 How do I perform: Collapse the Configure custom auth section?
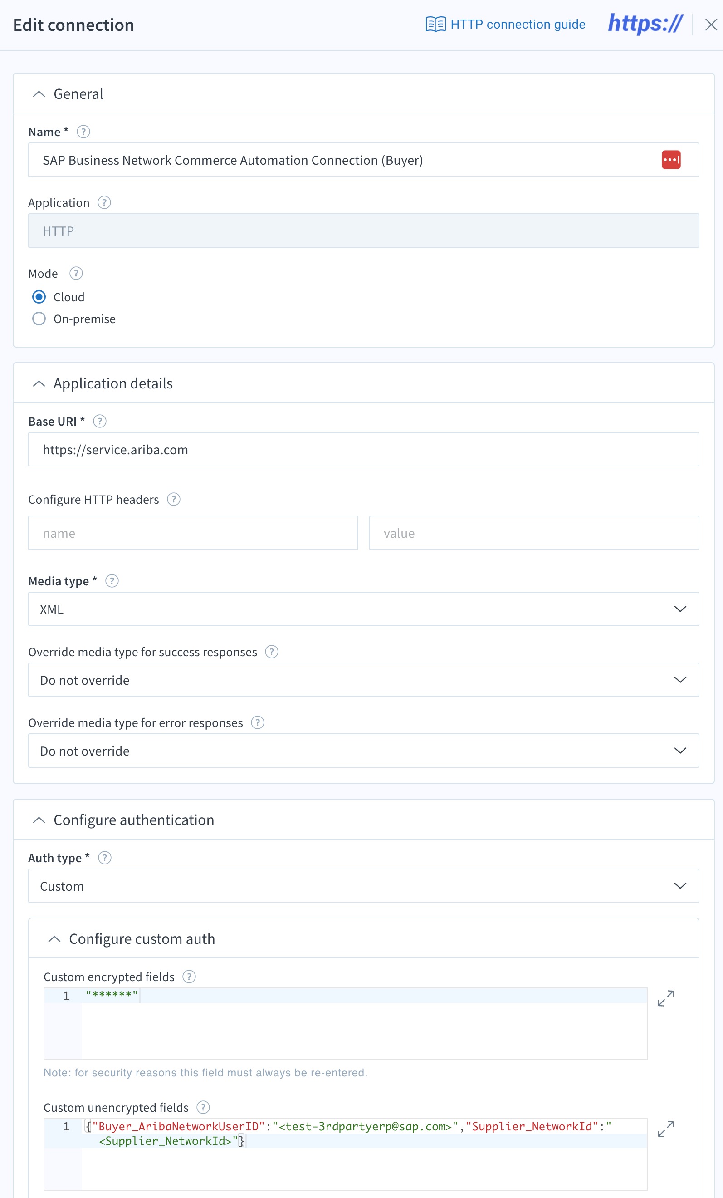(54, 939)
